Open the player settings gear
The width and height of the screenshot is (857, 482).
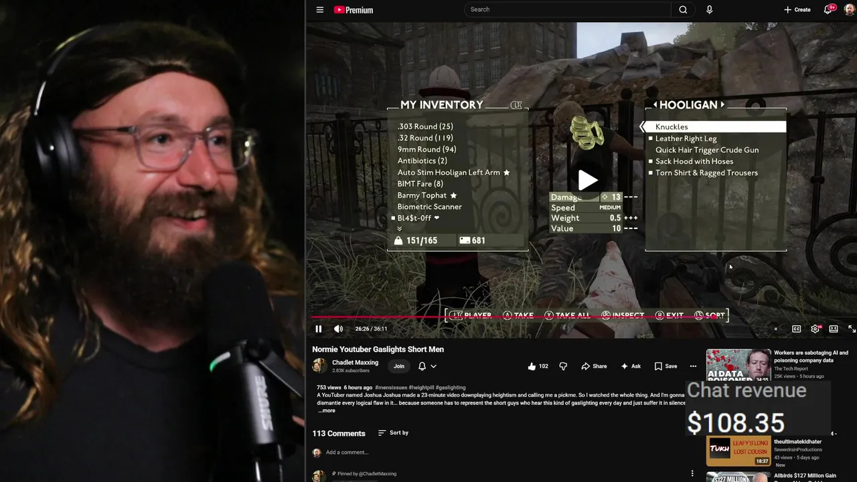point(815,329)
